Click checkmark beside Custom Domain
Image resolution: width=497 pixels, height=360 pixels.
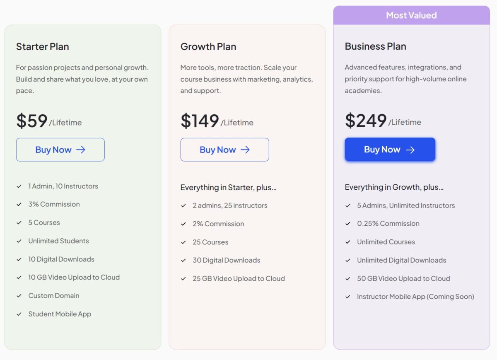click(x=19, y=296)
